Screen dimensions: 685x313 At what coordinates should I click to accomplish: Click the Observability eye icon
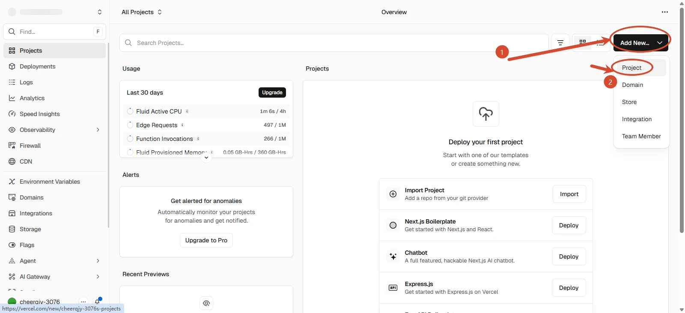(12, 130)
